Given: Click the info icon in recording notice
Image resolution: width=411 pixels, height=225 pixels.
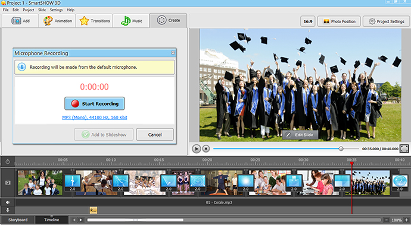Looking at the screenshot, I should click(x=22, y=67).
